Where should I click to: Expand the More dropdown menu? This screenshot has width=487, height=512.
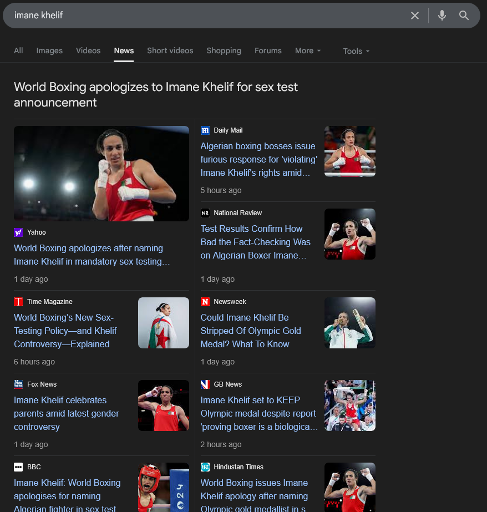308,50
